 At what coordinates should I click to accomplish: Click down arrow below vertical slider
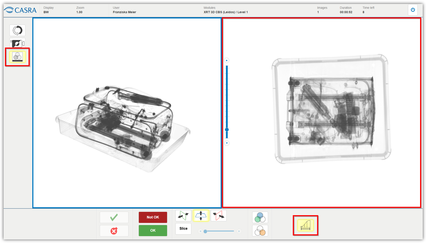(x=226, y=143)
